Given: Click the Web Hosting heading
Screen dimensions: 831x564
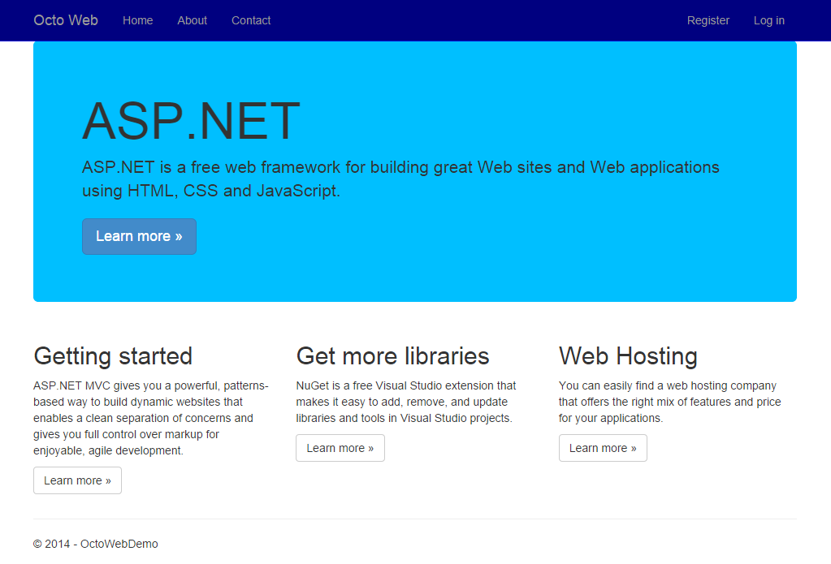Looking at the screenshot, I should [627, 355].
